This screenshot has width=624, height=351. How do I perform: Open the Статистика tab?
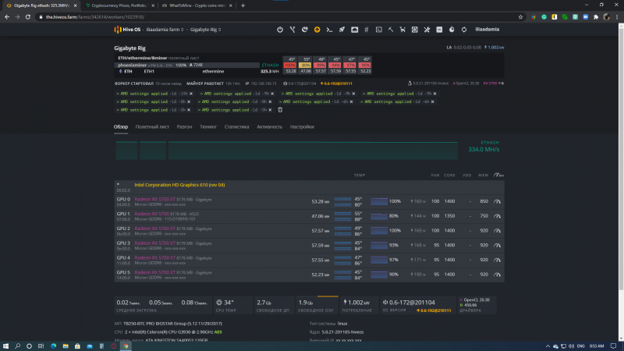point(236,126)
